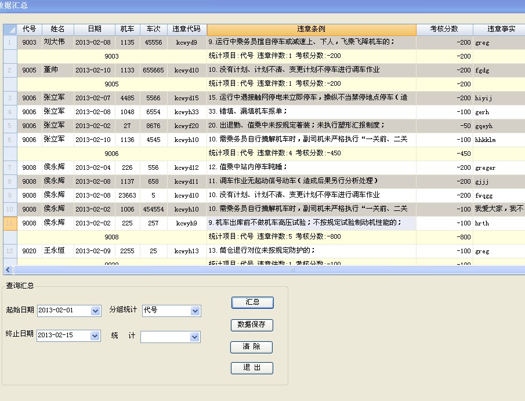The height and width of the screenshot is (401, 525).
Task: Click the 车次 column header
Action: click(x=153, y=30)
